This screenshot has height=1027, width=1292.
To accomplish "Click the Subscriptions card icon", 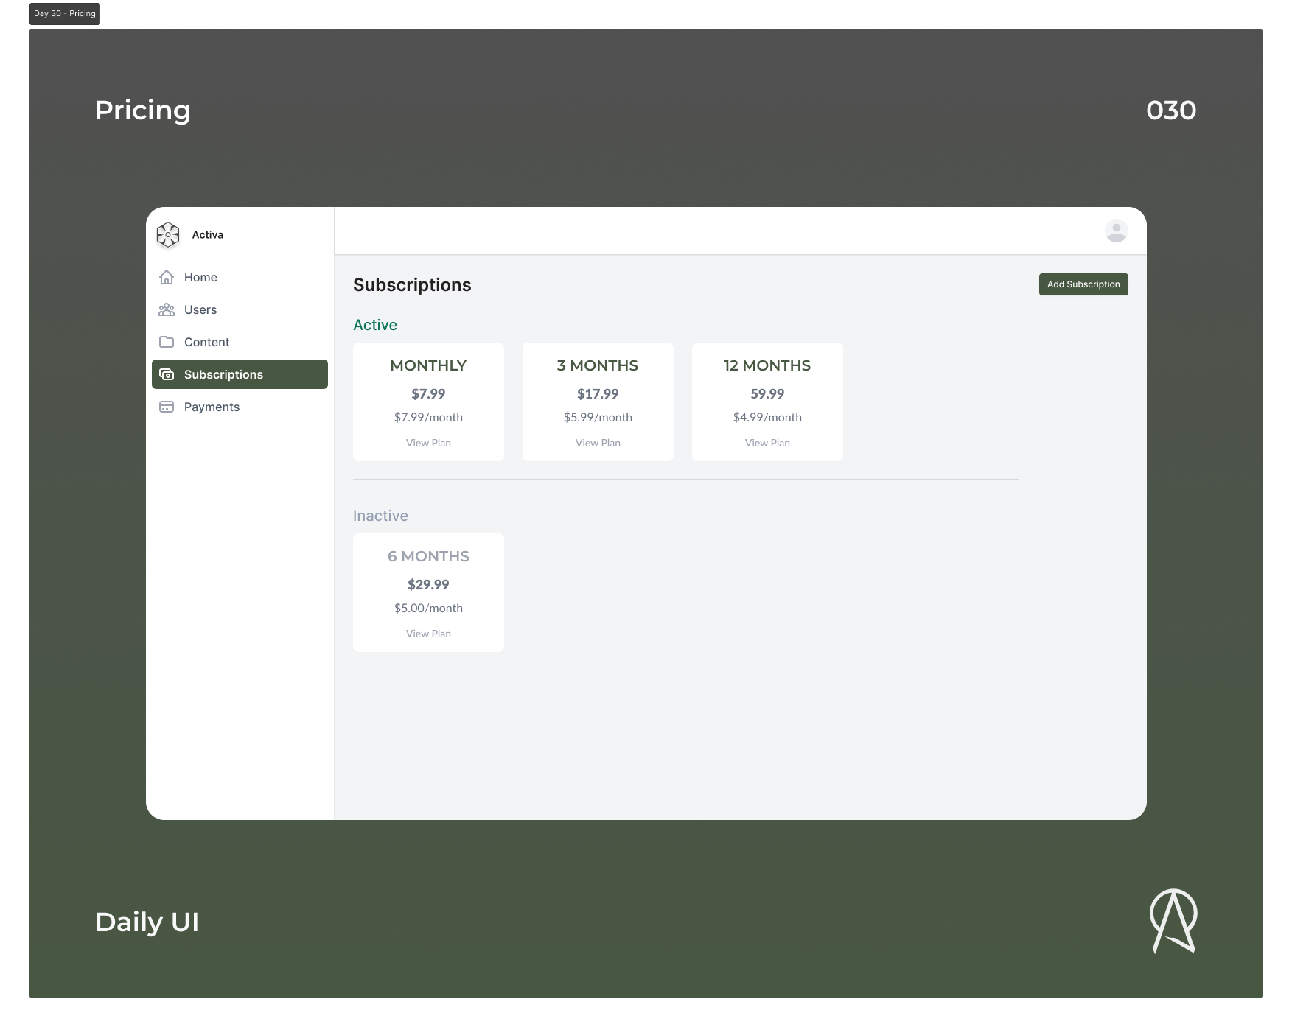I will tap(167, 374).
